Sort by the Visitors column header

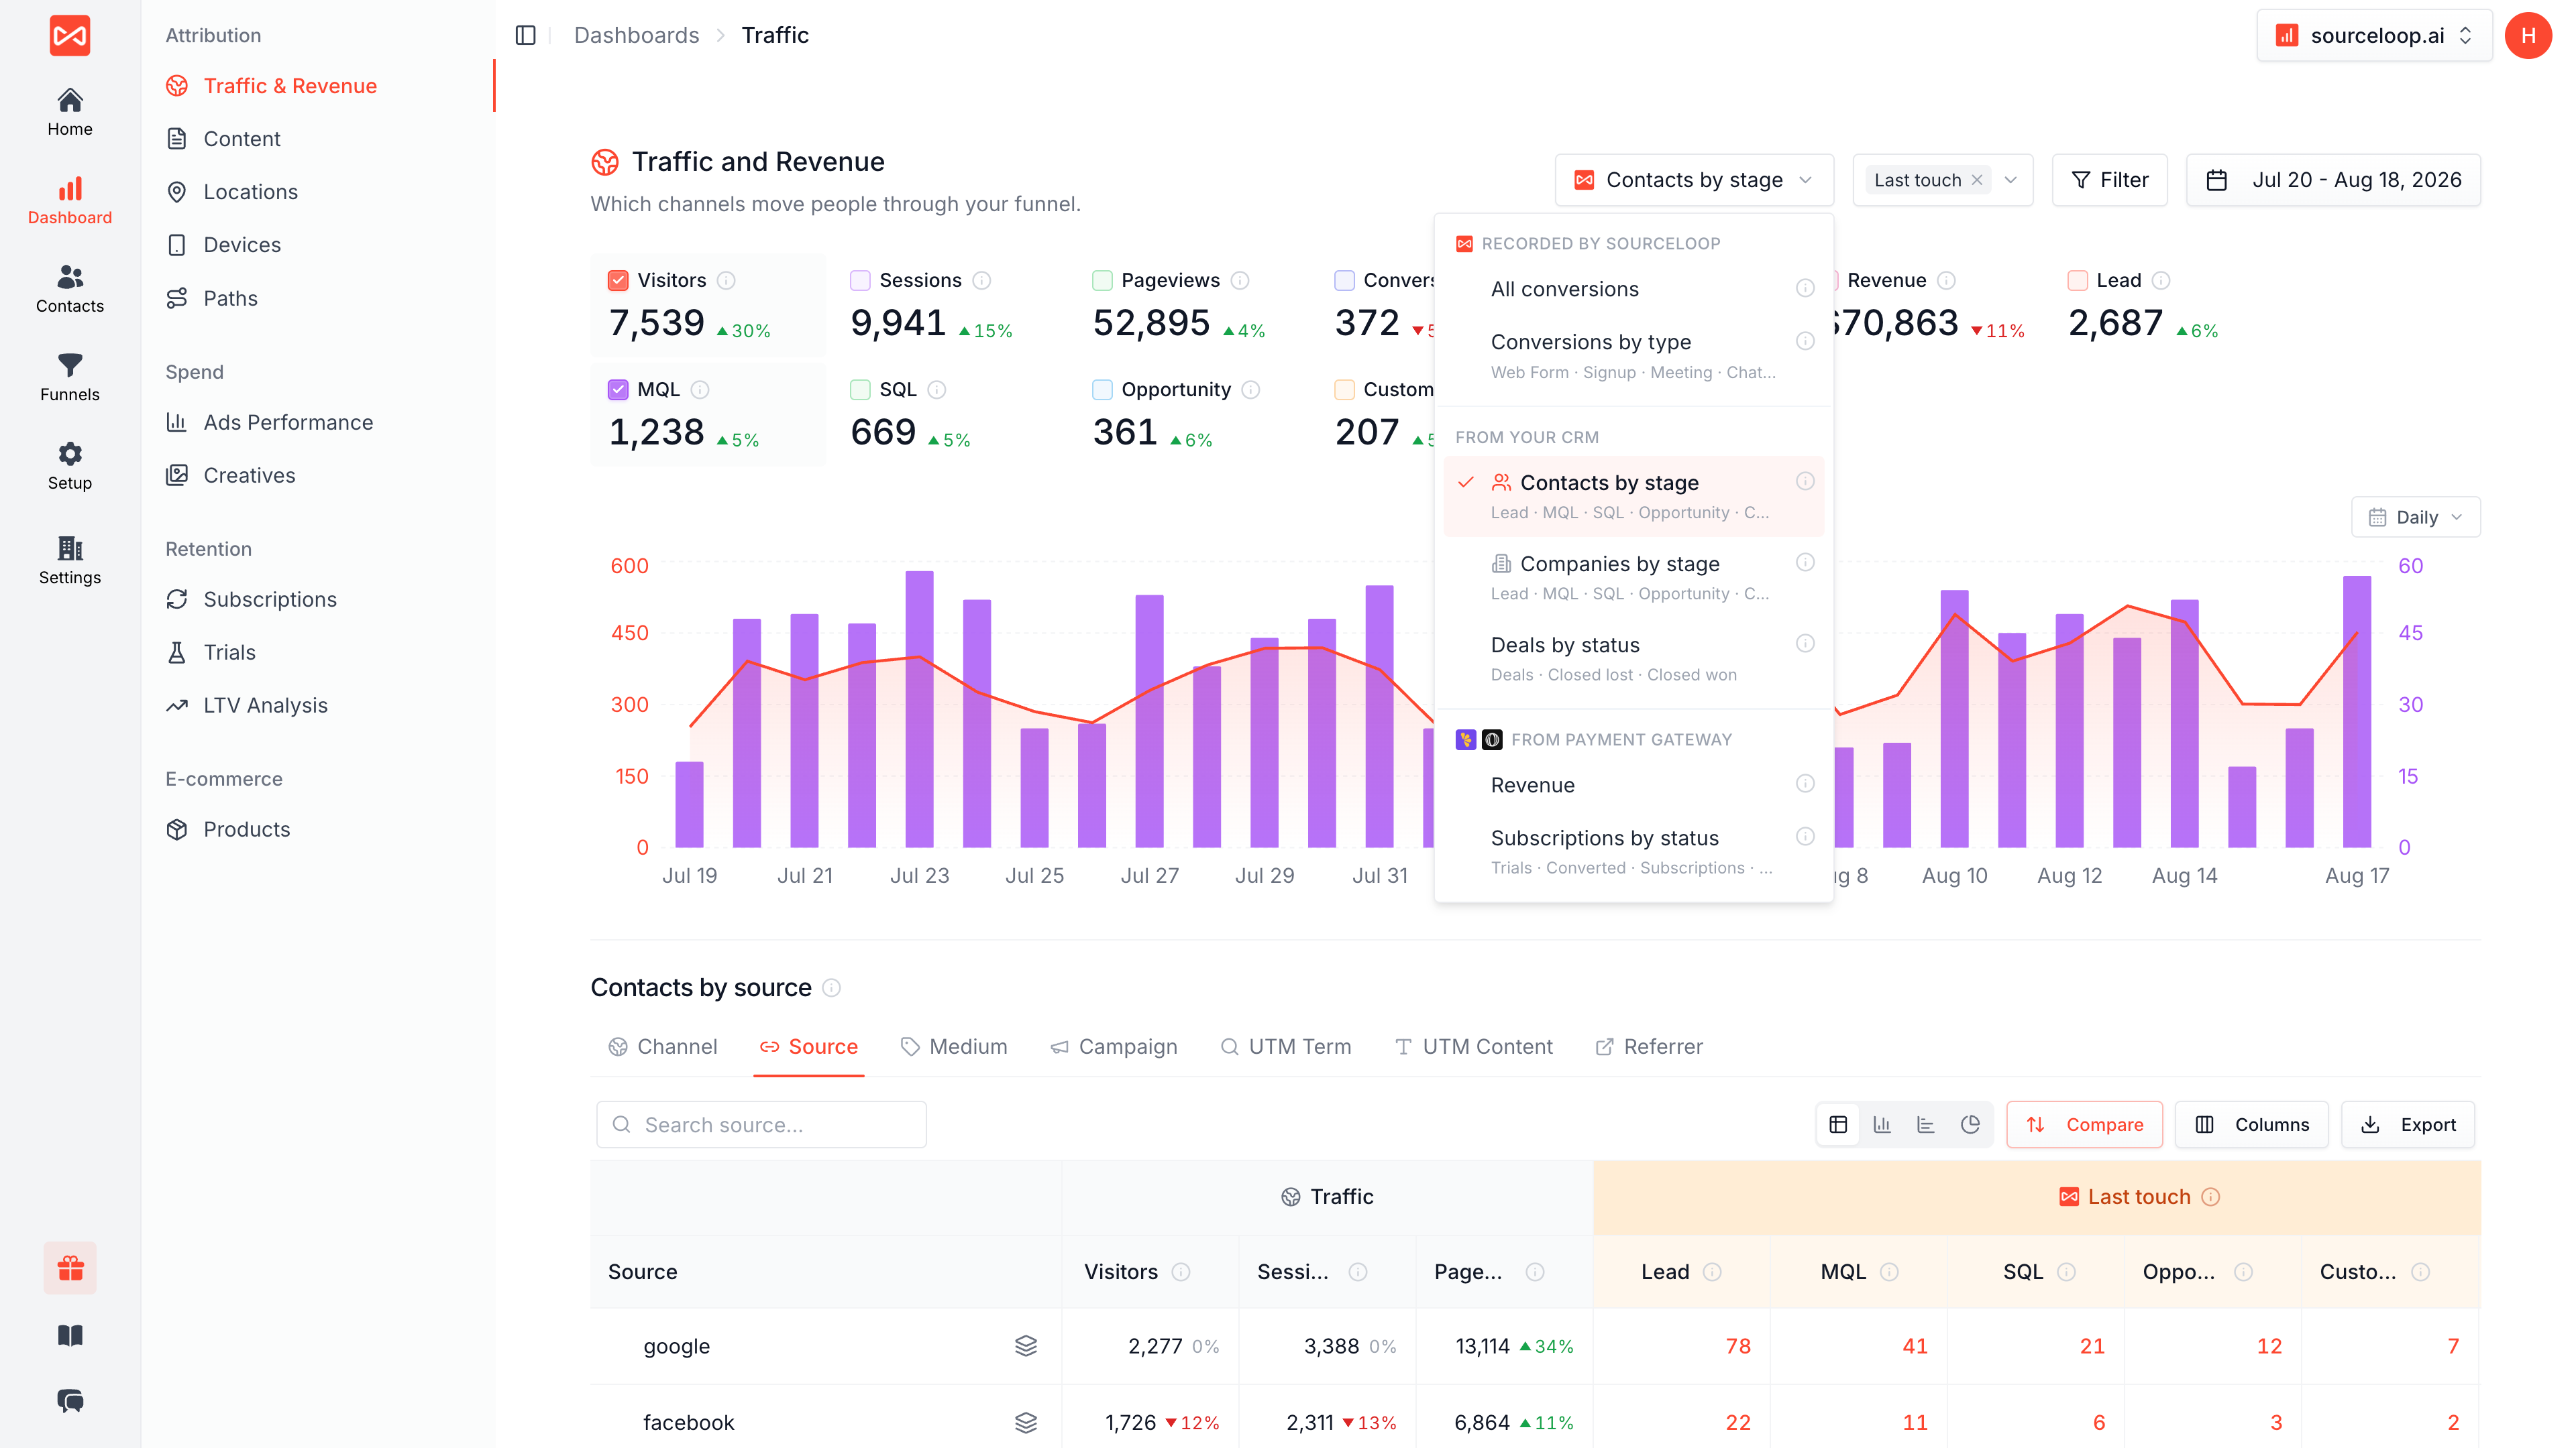pos(1121,1271)
